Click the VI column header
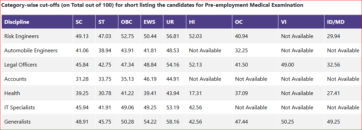Viewport: 362px width, 130px height. pos(284,22)
